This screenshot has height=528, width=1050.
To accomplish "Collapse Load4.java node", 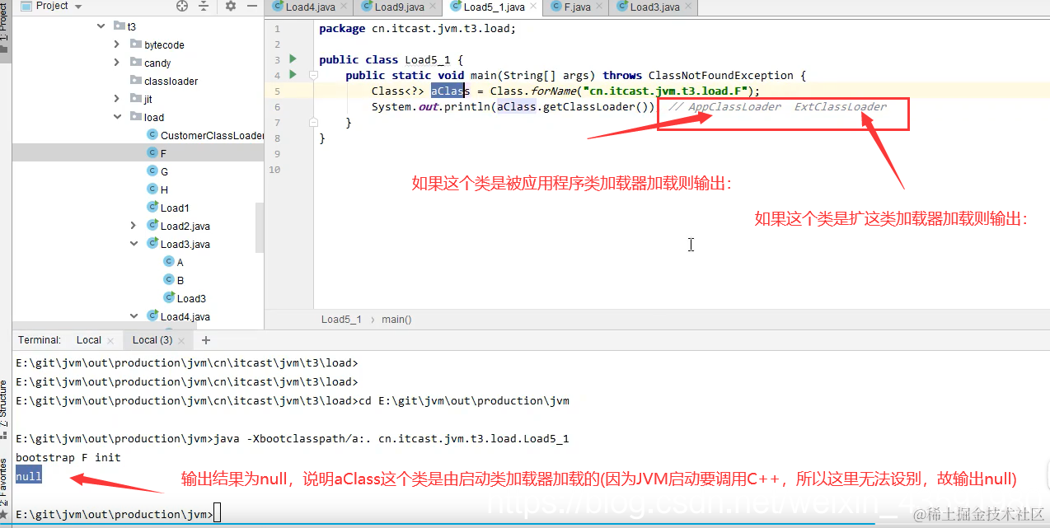I will 134,316.
